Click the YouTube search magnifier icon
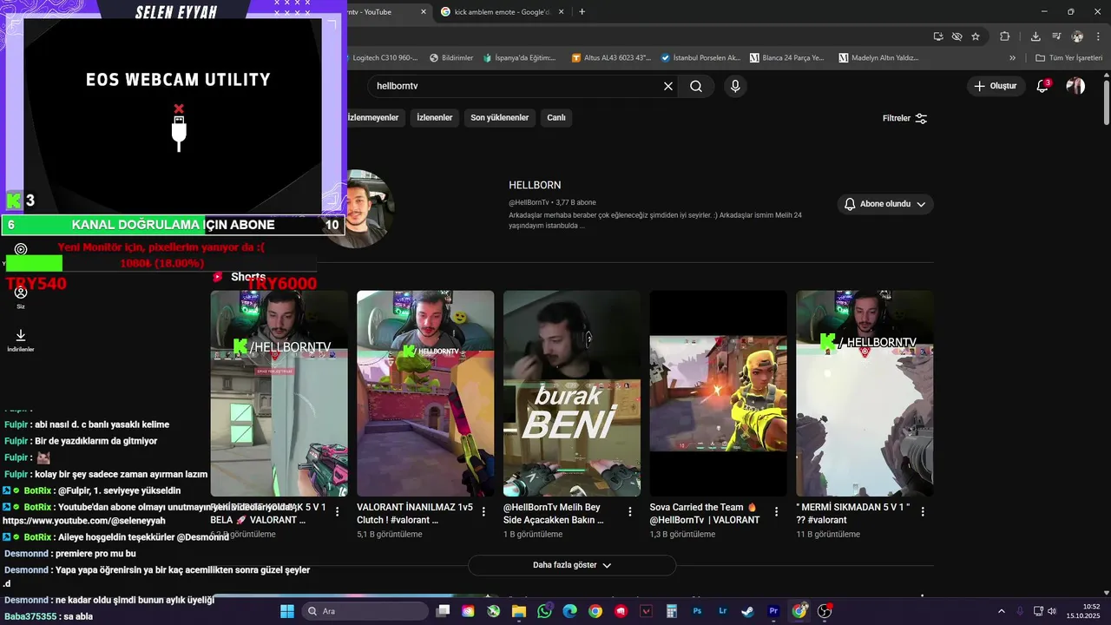Viewport: 1111px width, 625px height. click(x=696, y=86)
